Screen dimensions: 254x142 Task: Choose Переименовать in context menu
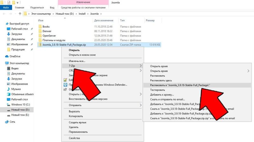pyautogui.click(x=78, y=132)
